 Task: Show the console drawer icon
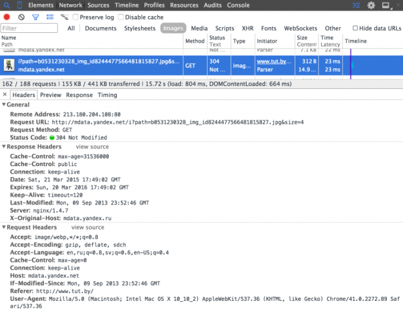click(x=356, y=5)
